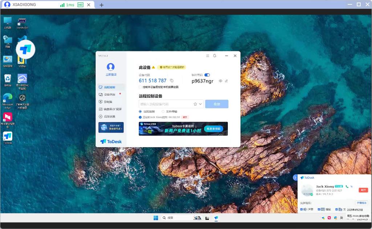The image size is (372, 229).
Task: Click the Windows Security shield tray icon
Action: [x=335, y=218]
